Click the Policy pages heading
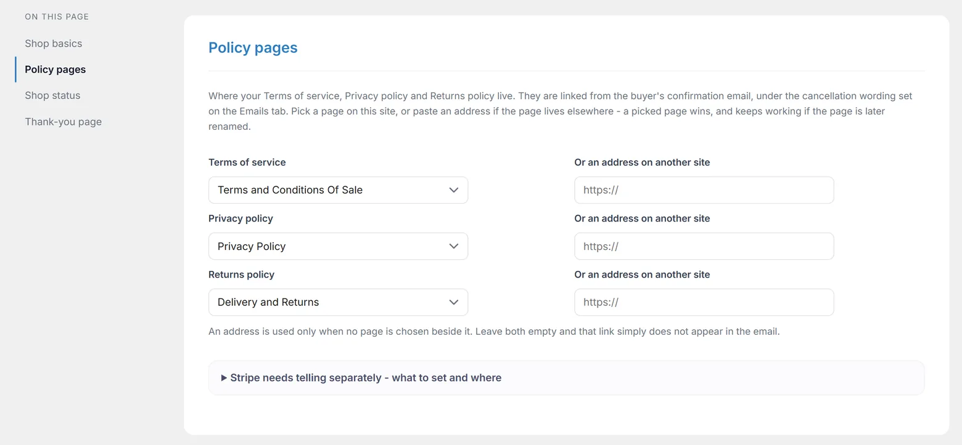 point(253,48)
